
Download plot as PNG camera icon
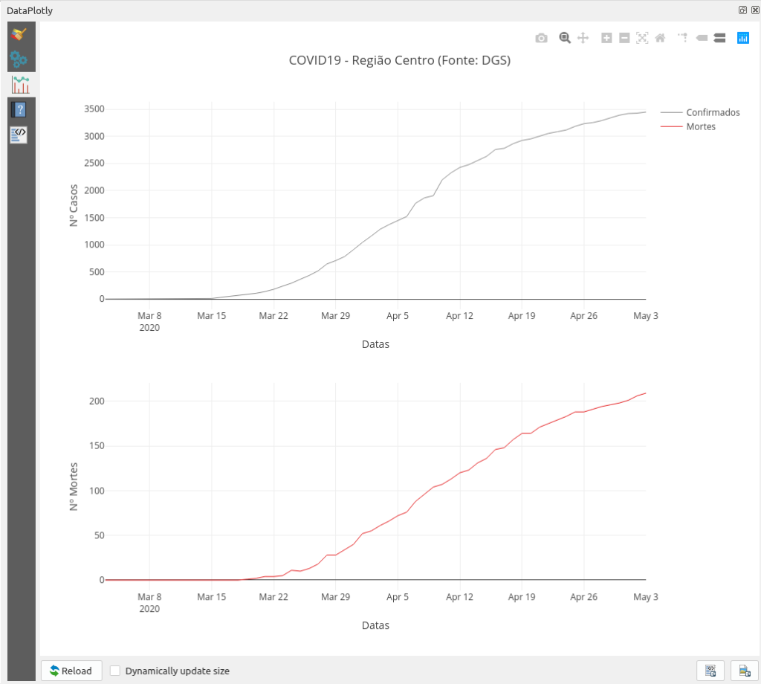[x=541, y=38]
